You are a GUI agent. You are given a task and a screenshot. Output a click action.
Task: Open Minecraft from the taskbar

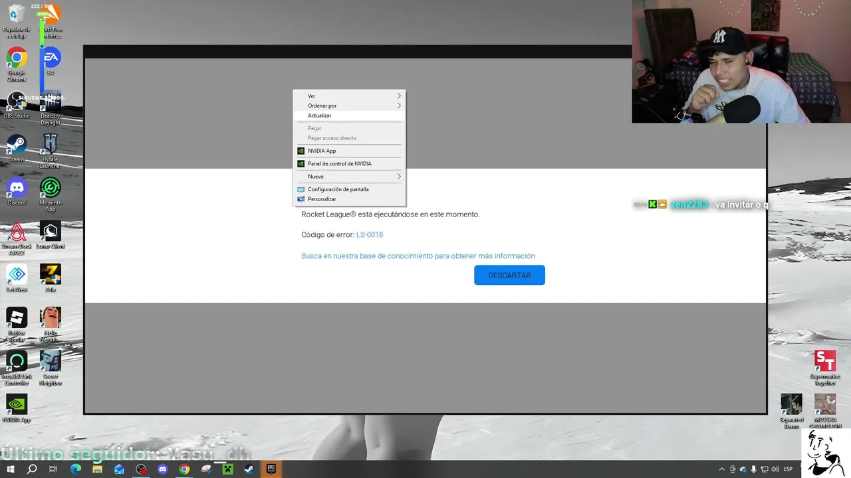(227, 469)
